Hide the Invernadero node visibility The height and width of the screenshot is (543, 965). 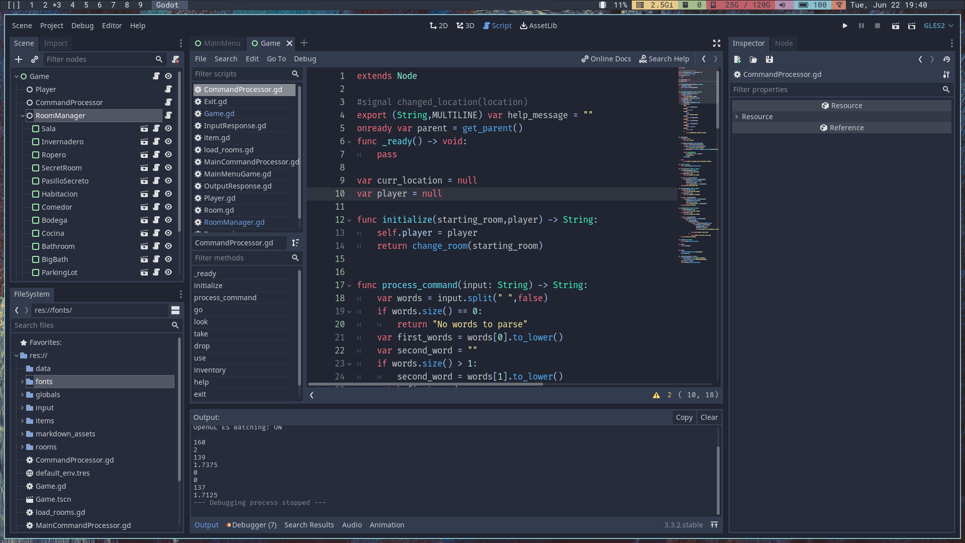pos(168,142)
